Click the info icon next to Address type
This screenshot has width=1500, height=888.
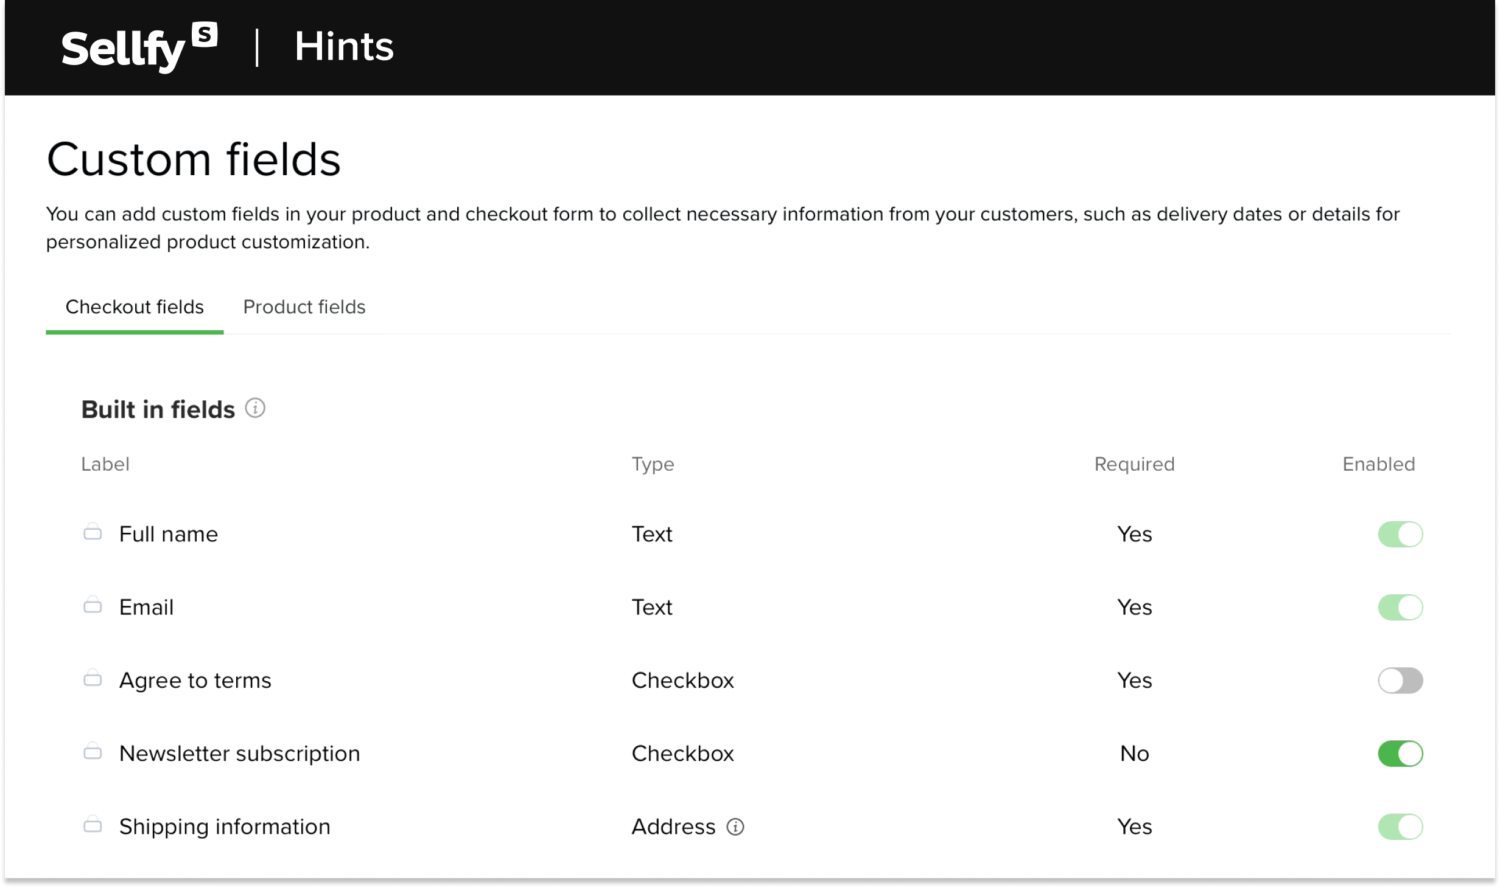(x=735, y=827)
